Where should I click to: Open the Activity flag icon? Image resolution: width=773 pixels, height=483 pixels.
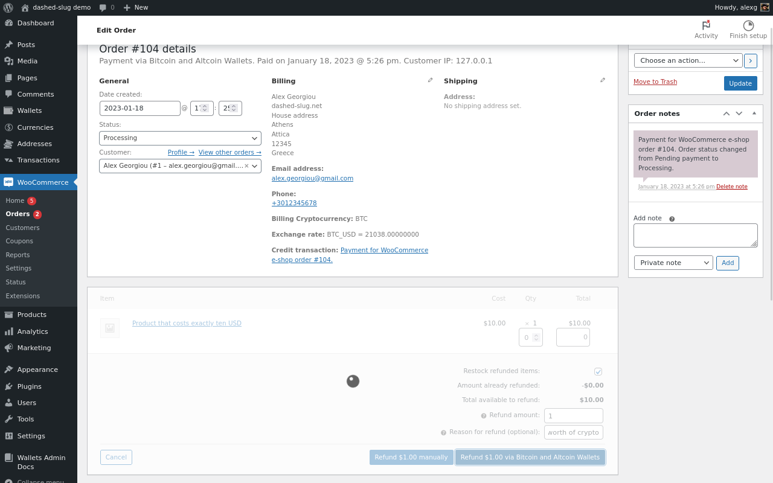pos(706,25)
